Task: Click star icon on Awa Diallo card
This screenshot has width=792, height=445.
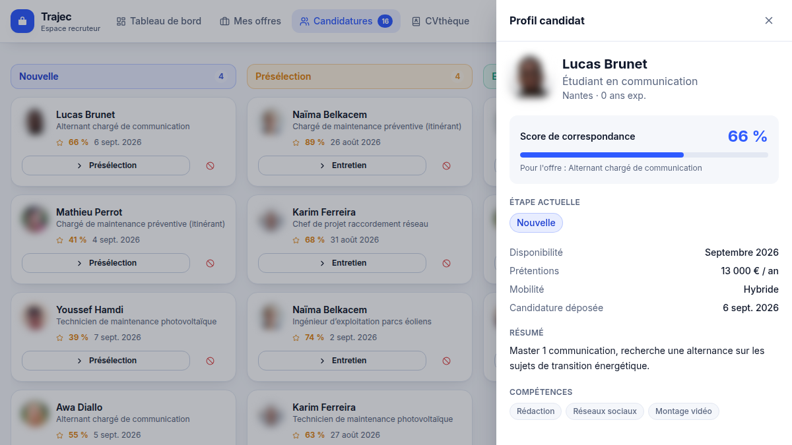Action: [x=60, y=435]
